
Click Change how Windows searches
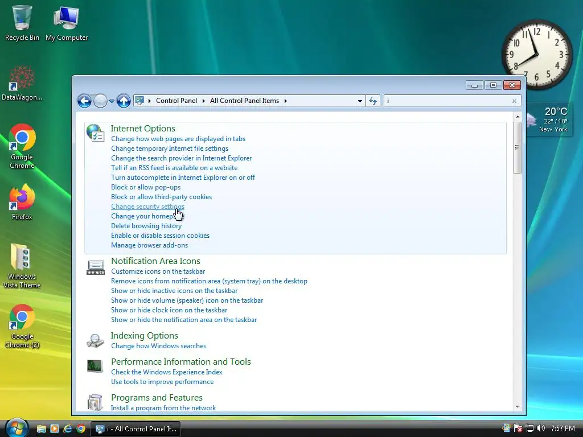[158, 346]
